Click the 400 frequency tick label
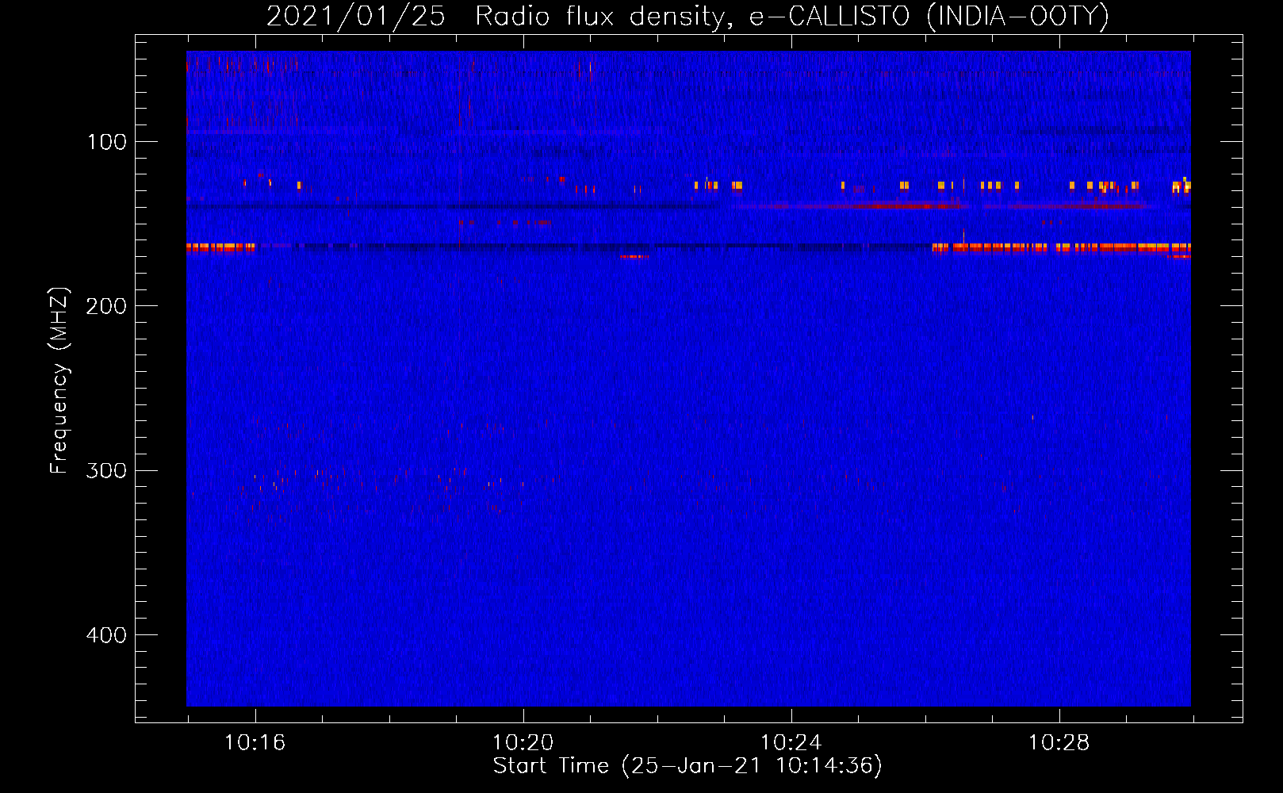The width and height of the screenshot is (1283, 793). click(106, 635)
